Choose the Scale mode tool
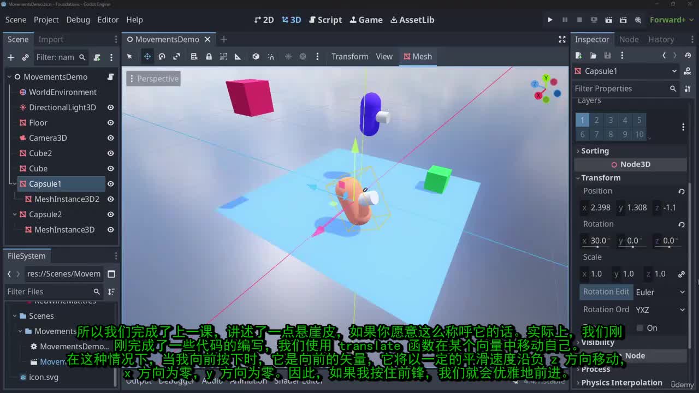The width and height of the screenshot is (699, 393). point(176,56)
